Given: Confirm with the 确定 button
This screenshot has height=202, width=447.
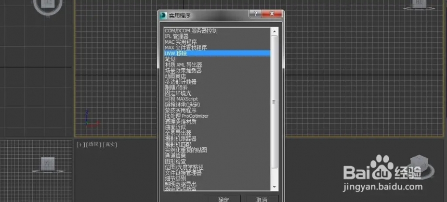Looking at the screenshot, I should [x=224, y=199].
